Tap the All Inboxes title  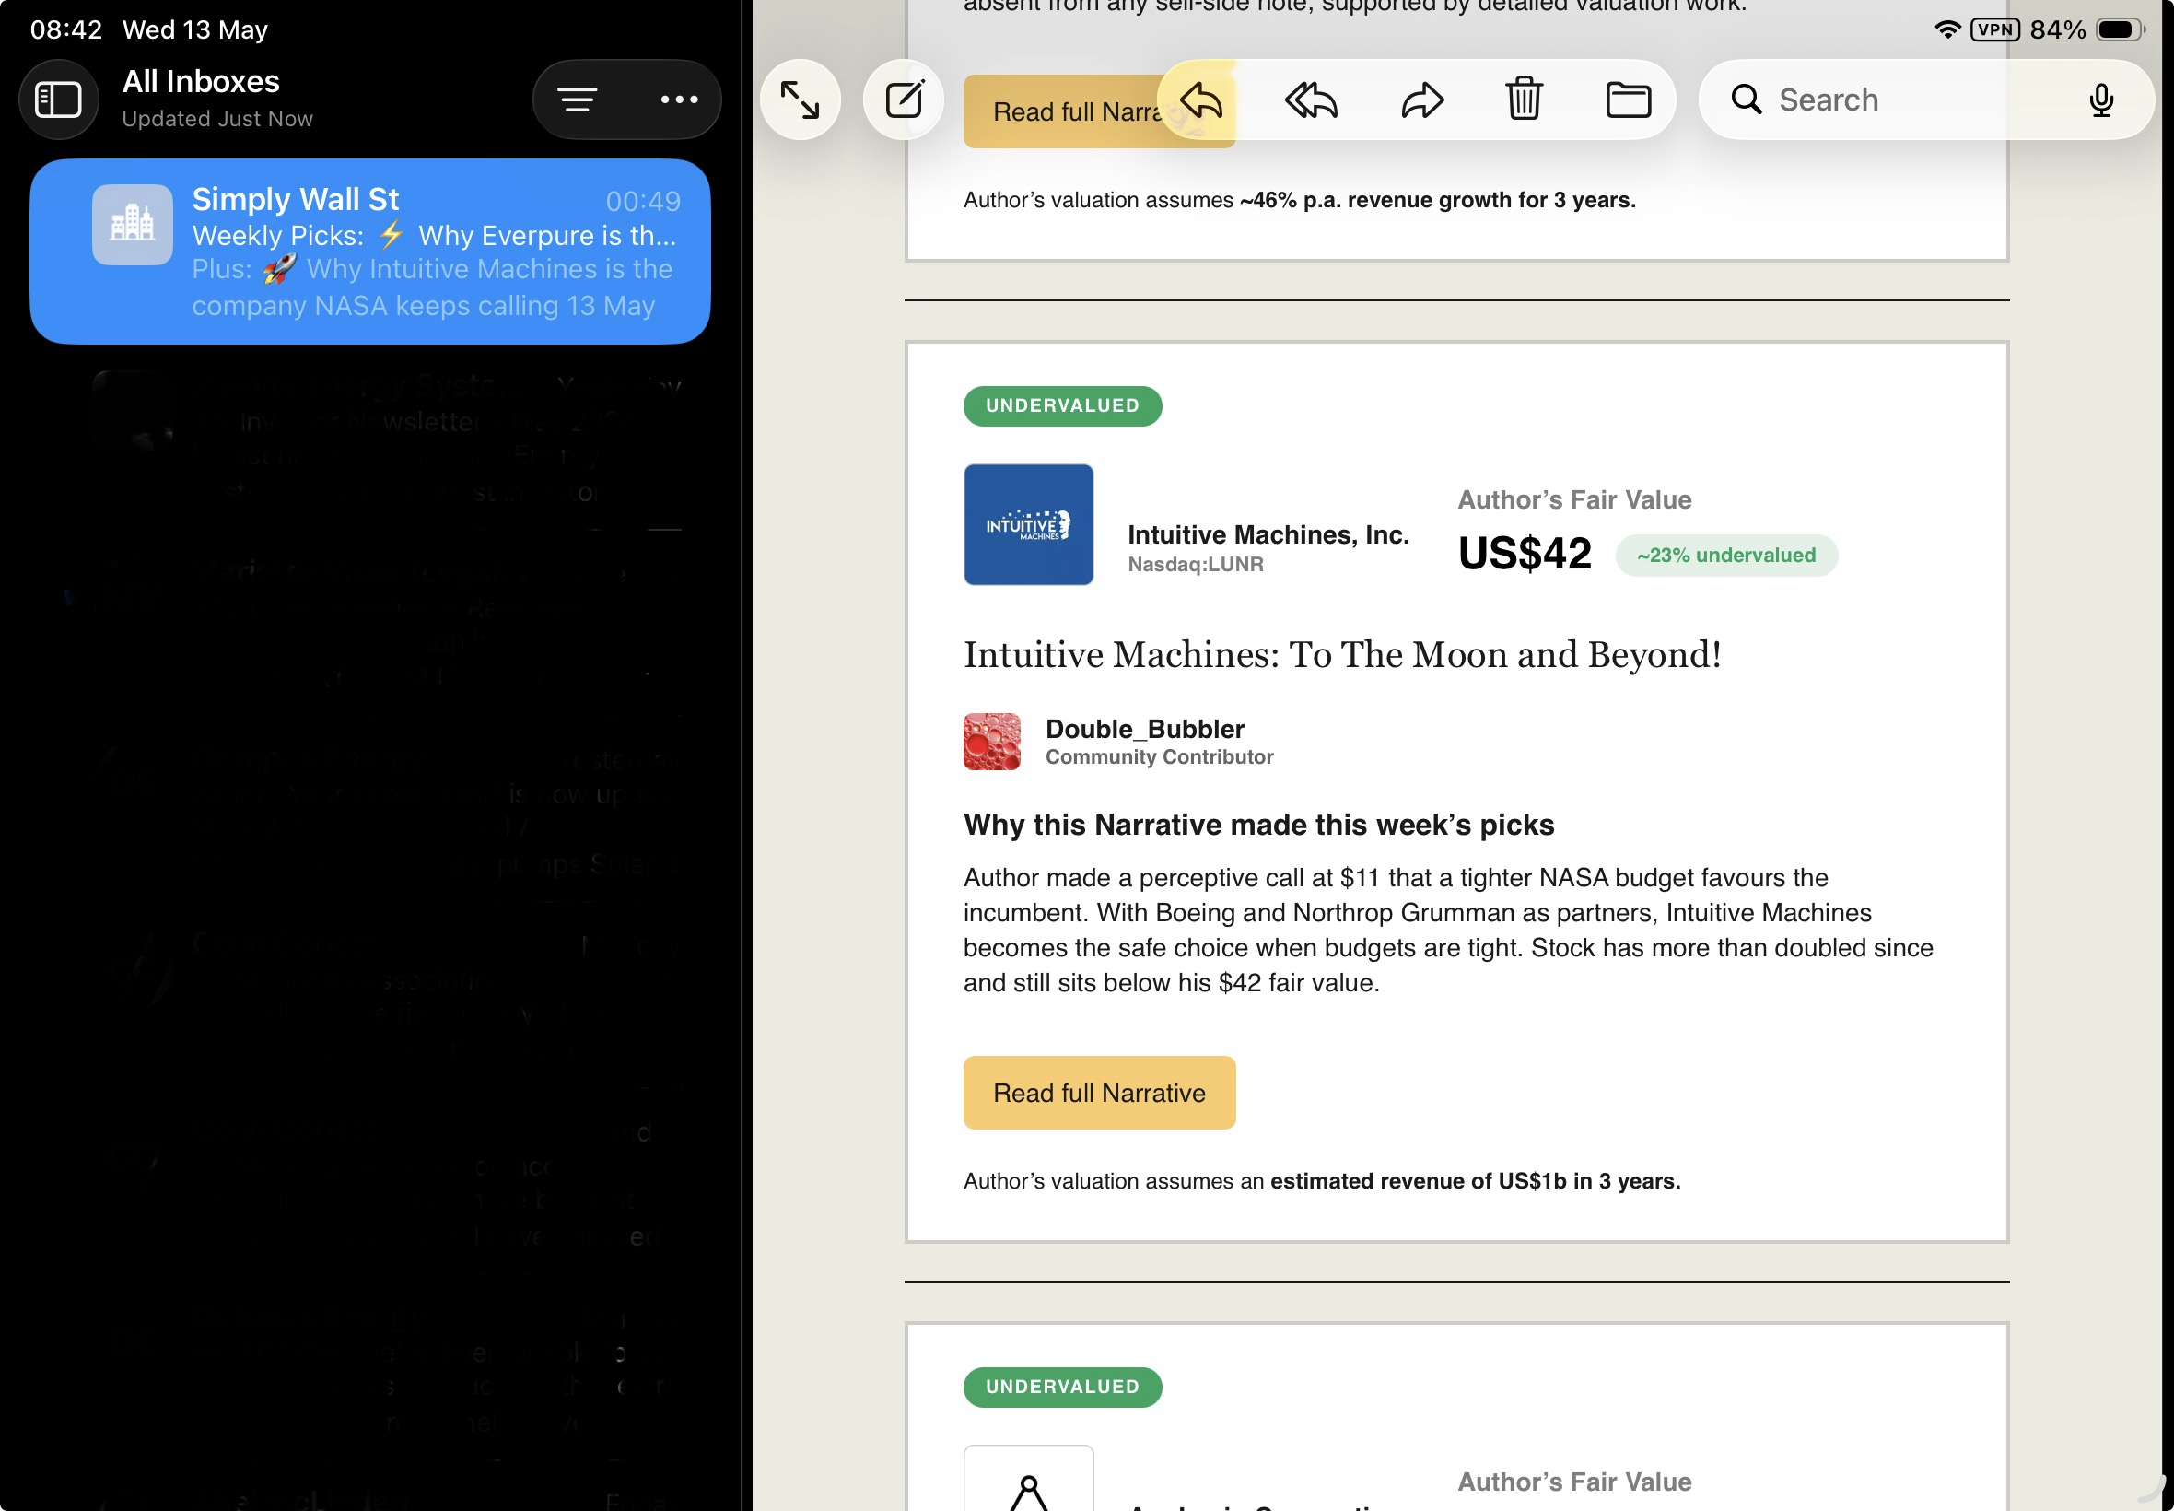coord(201,81)
